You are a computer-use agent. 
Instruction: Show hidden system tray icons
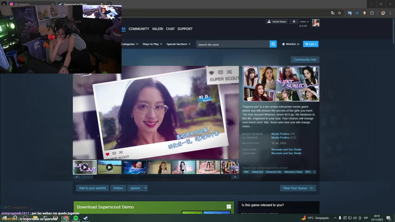pos(335,218)
